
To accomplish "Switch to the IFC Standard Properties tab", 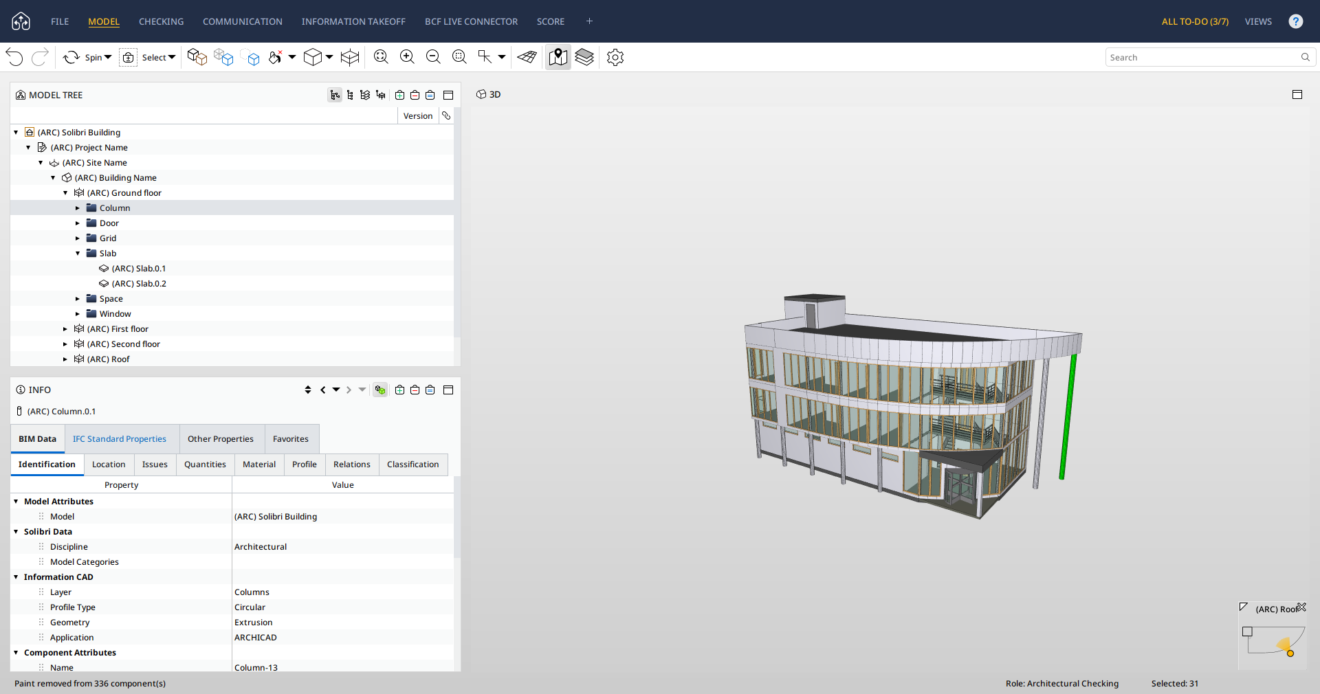I will [x=120, y=439].
